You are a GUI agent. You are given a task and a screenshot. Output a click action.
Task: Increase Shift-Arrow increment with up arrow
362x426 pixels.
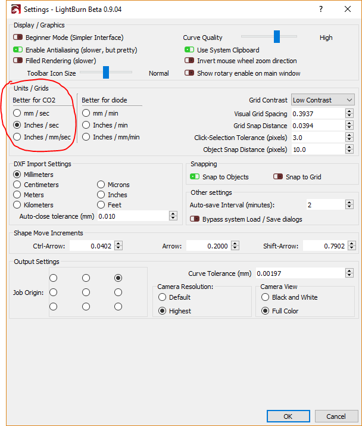[352, 244]
